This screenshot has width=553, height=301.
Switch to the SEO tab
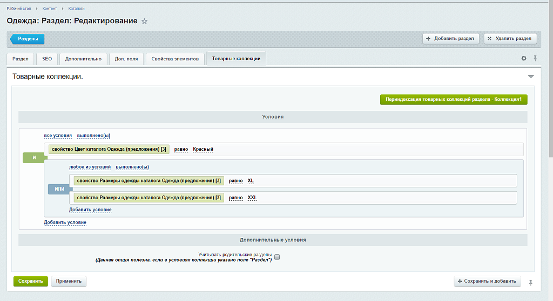pyautogui.click(x=47, y=59)
